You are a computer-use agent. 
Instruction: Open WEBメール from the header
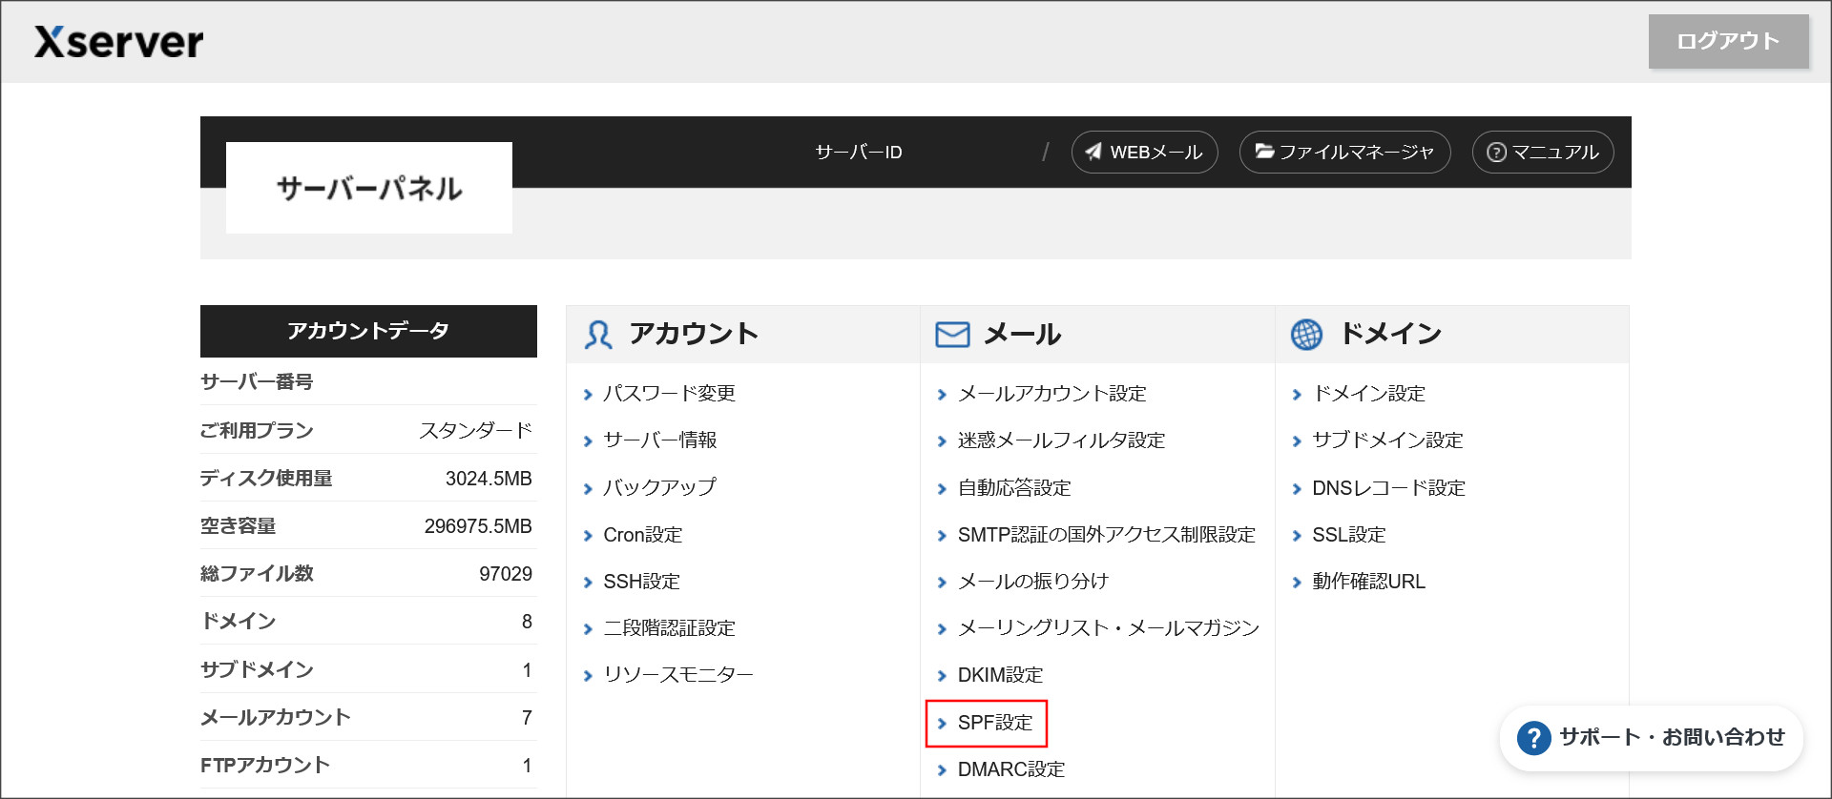1144,152
